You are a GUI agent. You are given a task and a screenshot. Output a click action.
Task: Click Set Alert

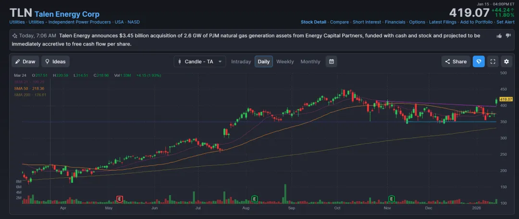(505, 22)
